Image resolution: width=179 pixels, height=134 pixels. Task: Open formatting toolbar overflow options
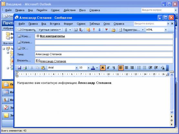pos(167,68)
